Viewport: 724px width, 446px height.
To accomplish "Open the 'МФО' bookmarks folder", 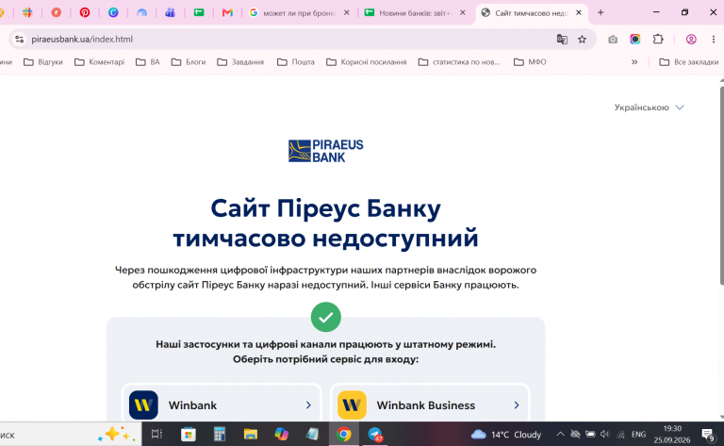I will pos(530,62).
